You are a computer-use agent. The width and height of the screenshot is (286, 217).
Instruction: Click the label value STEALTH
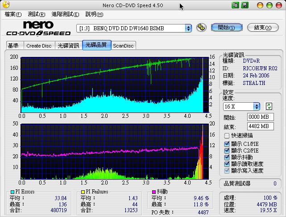coord(254,83)
